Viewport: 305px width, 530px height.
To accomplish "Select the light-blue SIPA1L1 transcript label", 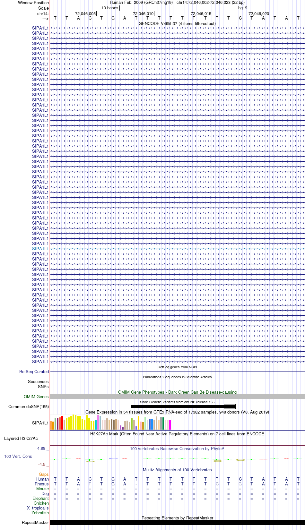I will pos(40,249).
